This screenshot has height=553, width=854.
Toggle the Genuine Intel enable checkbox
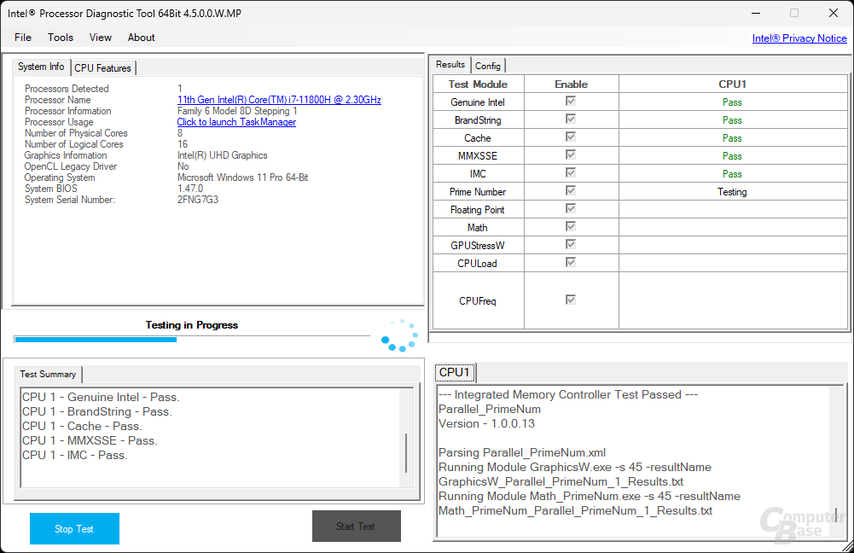tap(570, 101)
